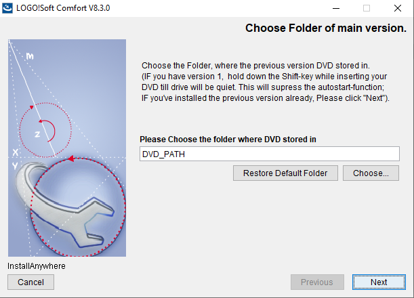The width and height of the screenshot is (414, 298).
Task: Close the LOGO!Soft Comfort installer
Action: point(398,8)
